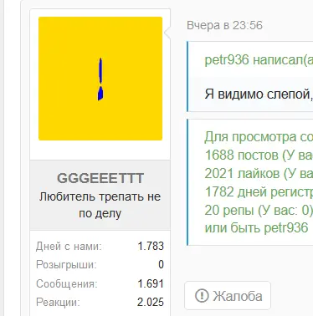Viewport: 313px width, 316px height.
Task: Click the Дней с нами label
Action: tap(69, 247)
